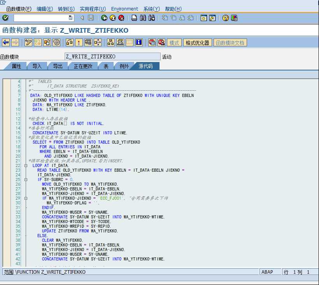Open the 帮助(H) menu
This screenshot has height=285, width=319.
[x=174, y=9]
